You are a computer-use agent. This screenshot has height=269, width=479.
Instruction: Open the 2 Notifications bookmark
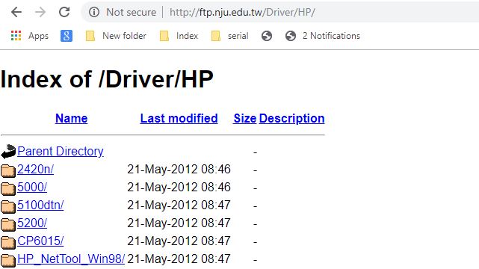tap(323, 36)
